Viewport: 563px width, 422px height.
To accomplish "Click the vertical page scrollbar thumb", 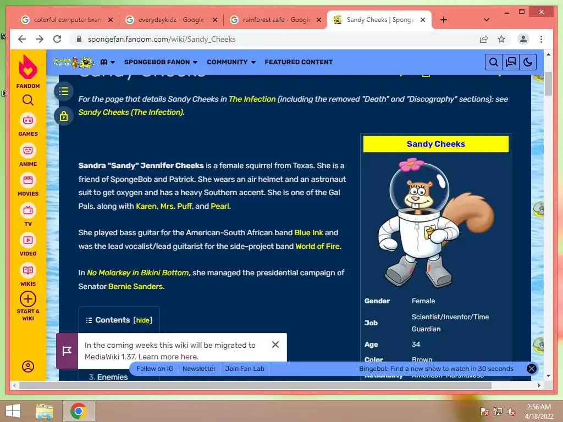I will pyautogui.click(x=548, y=84).
